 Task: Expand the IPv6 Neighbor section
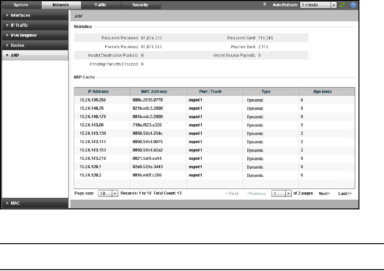pyautogui.click(x=35, y=35)
